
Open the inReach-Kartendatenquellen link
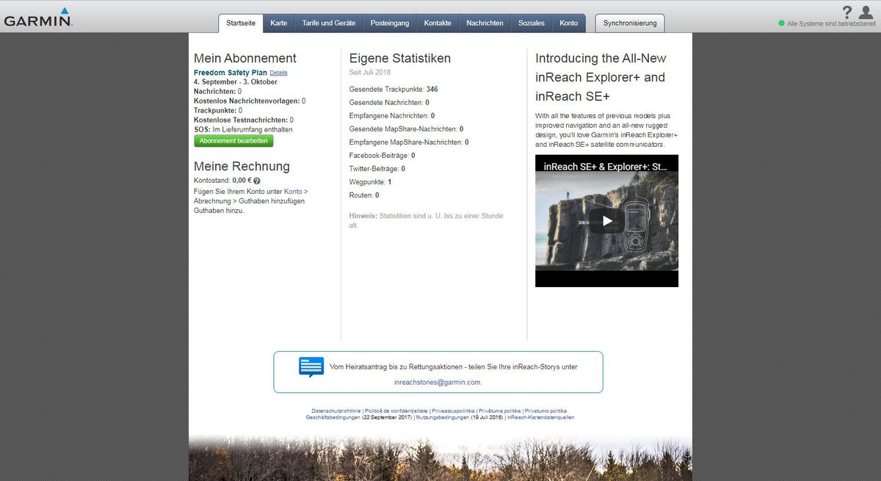tap(541, 417)
